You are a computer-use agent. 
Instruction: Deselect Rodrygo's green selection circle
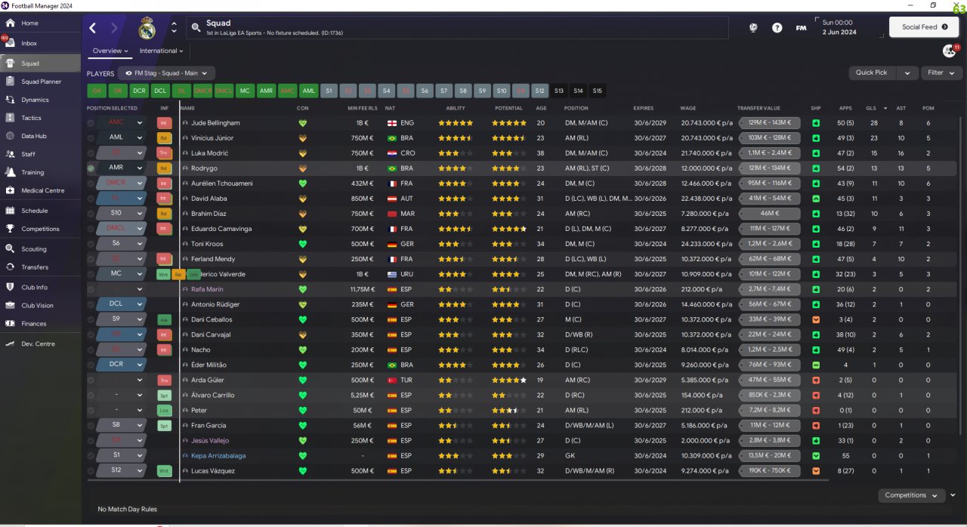(91, 168)
